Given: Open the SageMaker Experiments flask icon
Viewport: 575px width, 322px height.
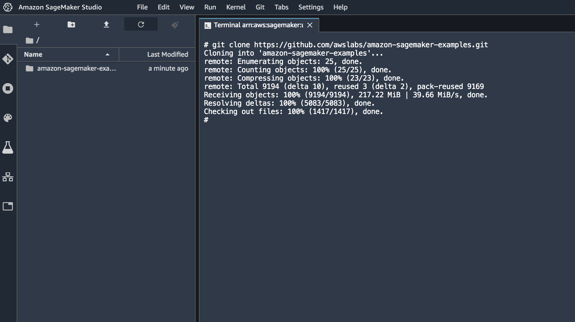Looking at the screenshot, I should coord(8,147).
